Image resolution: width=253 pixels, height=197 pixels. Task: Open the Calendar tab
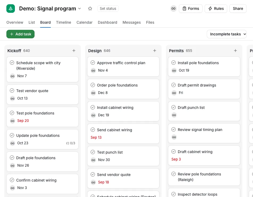click(x=85, y=22)
